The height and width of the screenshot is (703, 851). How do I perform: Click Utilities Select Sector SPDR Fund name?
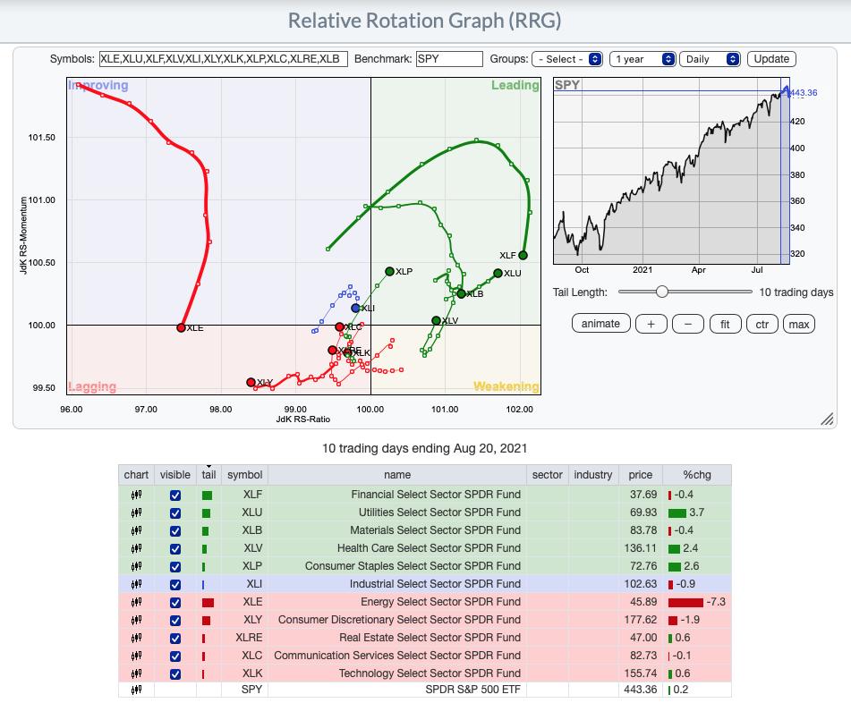point(439,512)
